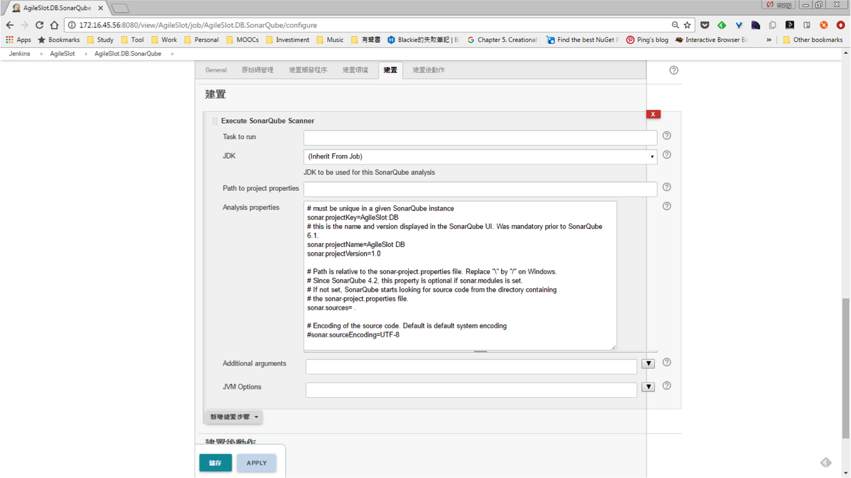The image size is (851, 478).
Task: Open a new browser tab
Action: tap(120, 8)
